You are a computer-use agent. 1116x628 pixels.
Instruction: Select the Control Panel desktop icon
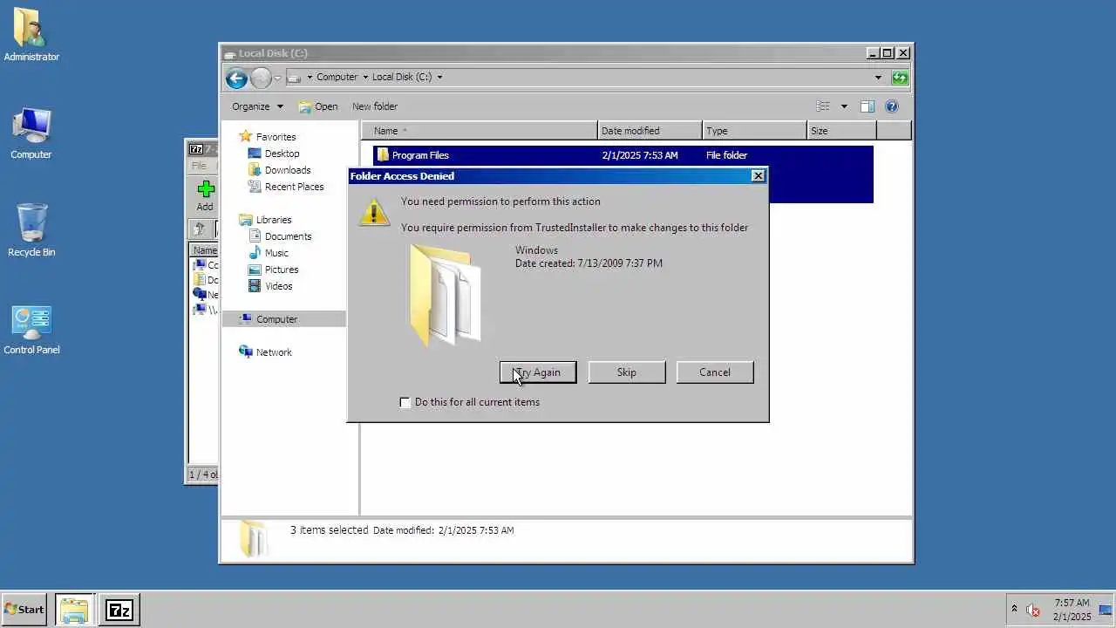coord(31,329)
